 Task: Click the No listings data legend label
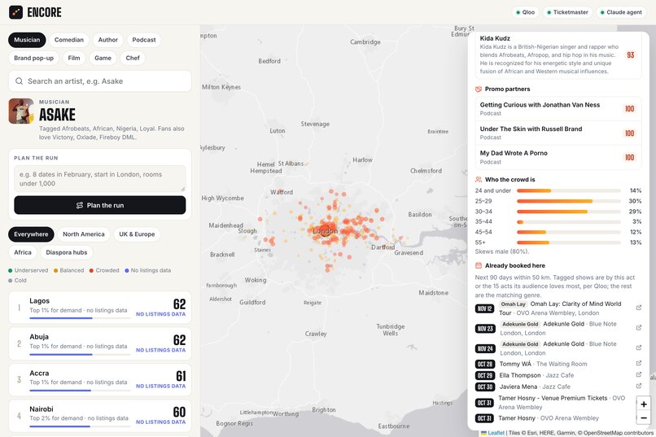pyautogui.click(x=151, y=270)
